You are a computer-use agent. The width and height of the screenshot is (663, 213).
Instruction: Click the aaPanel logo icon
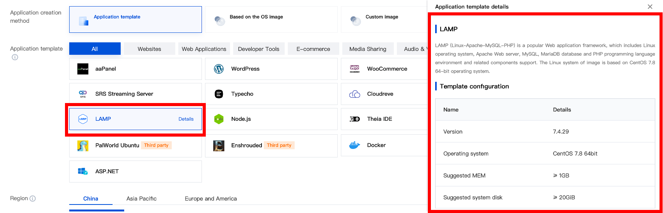[x=83, y=69]
